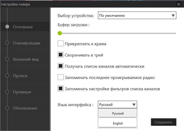Click the Настройки плеера title text
Image resolution: width=184 pixels, height=131 pixels.
[16, 4]
